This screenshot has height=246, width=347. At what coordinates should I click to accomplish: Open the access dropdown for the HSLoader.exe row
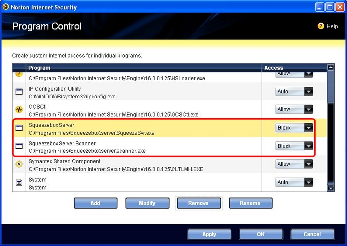pyautogui.click(x=294, y=74)
